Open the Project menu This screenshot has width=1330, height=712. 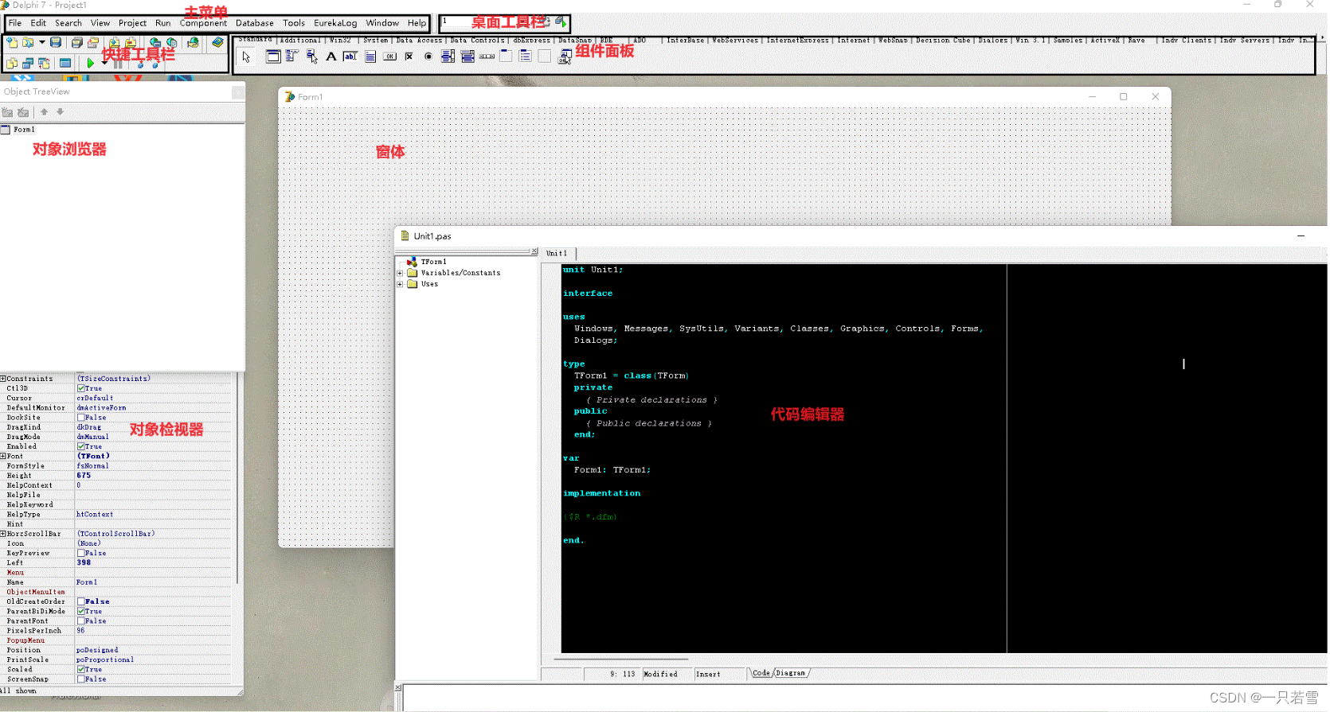[132, 23]
